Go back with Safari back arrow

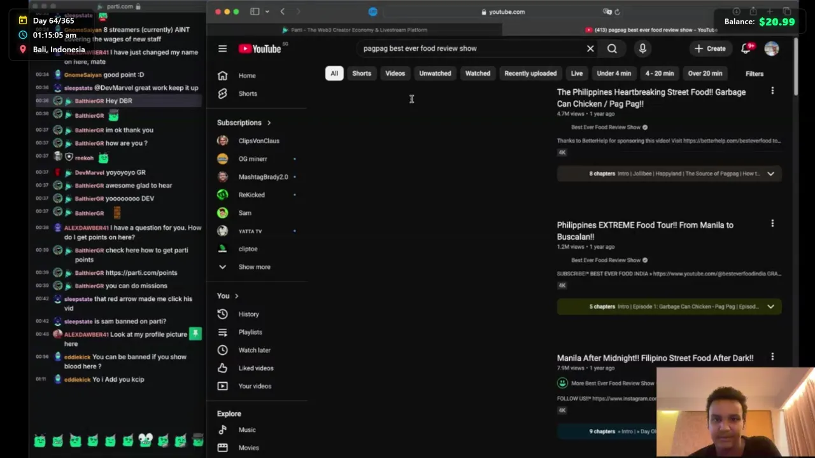click(x=282, y=11)
